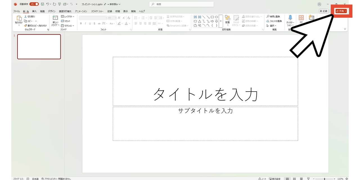Select slide 1 thumbnail
The height and width of the screenshot is (180, 360).
tap(39, 47)
